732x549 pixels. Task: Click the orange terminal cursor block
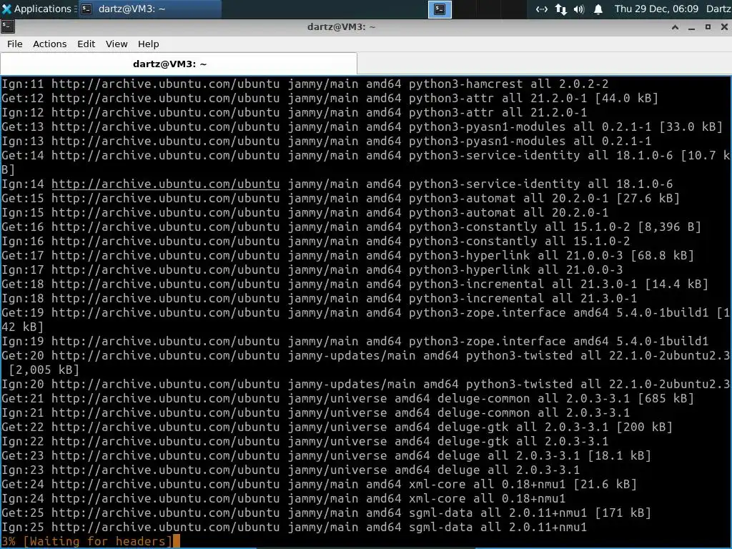point(176,541)
